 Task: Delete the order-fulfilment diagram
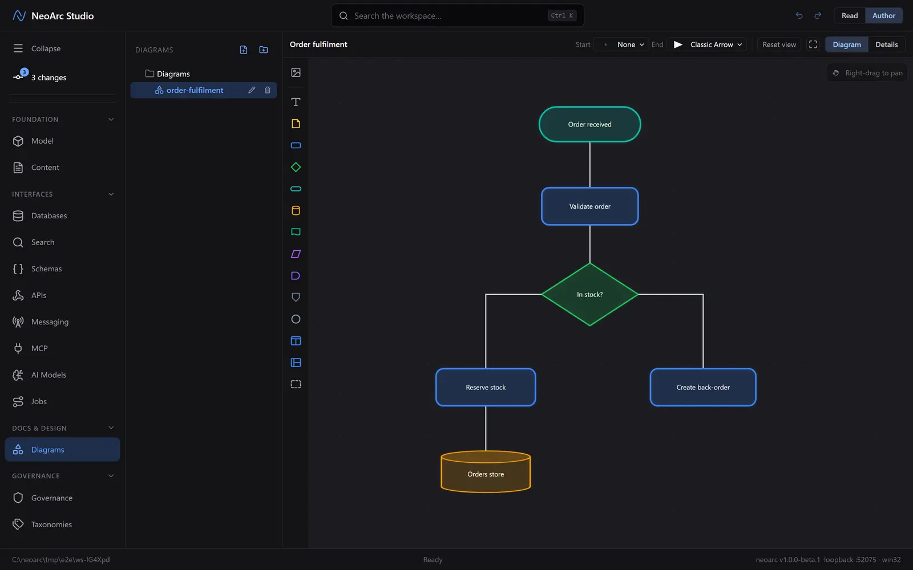pyautogui.click(x=268, y=90)
